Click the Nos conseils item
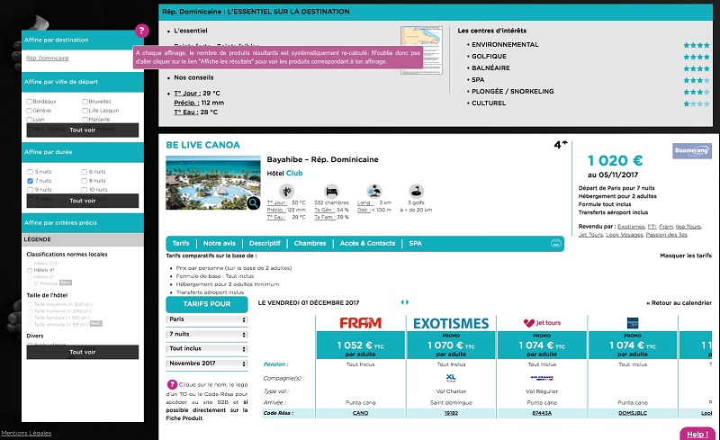This screenshot has width=720, height=440. [193, 77]
